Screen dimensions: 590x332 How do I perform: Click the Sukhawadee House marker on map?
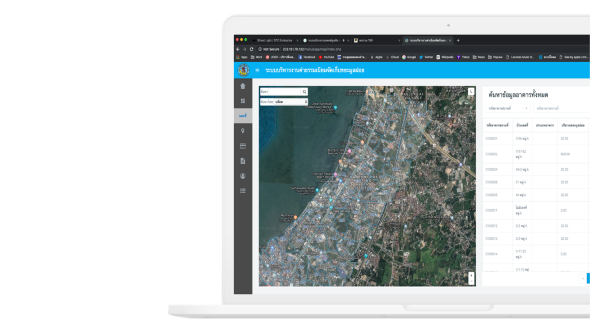[x=317, y=190]
